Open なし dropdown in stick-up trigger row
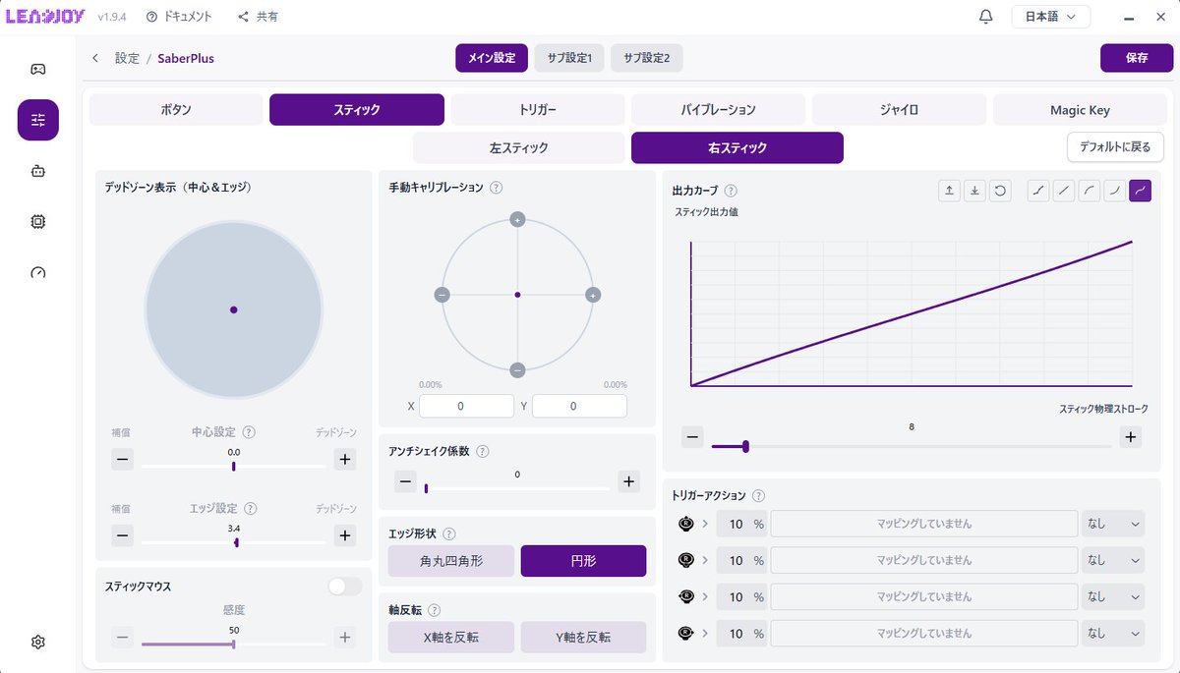 tap(1113, 524)
